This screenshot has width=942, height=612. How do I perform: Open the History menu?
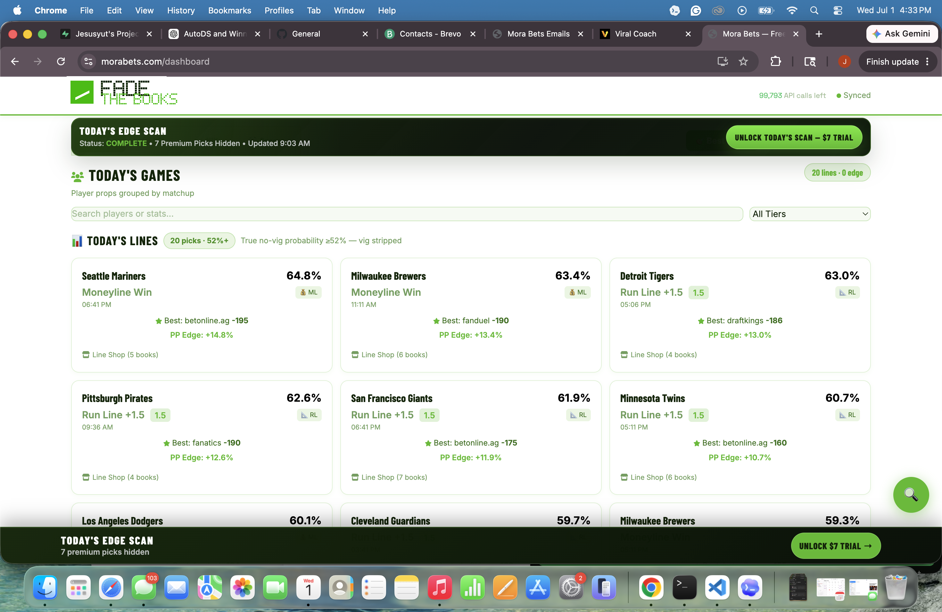tap(181, 11)
